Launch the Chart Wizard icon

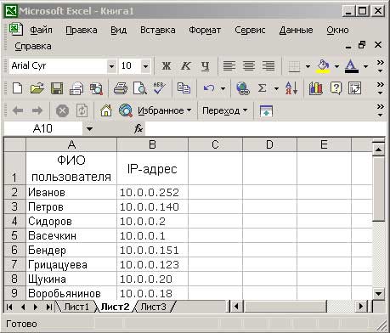click(x=316, y=88)
